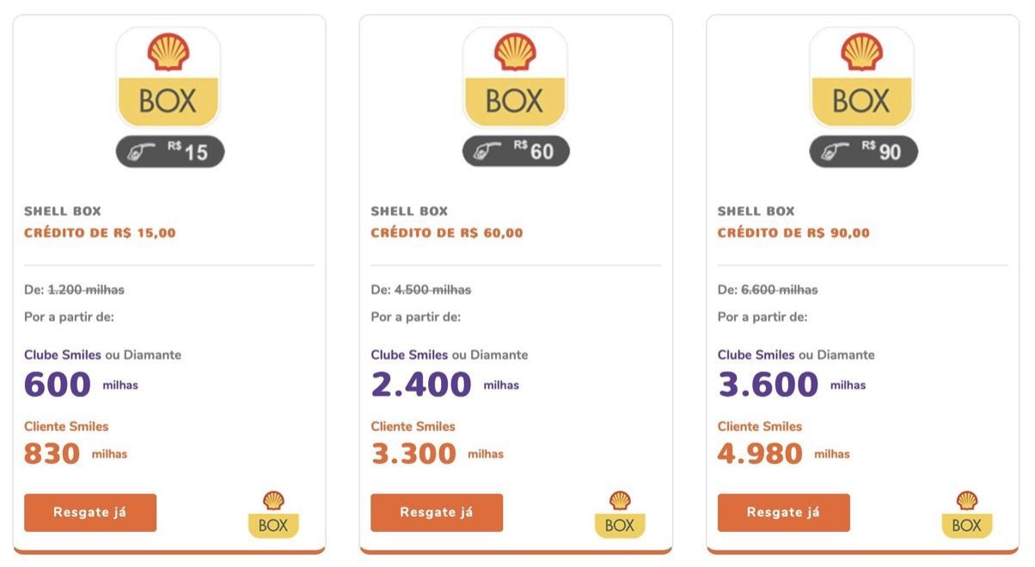The height and width of the screenshot is (567, 1035).
Task: Click the 3.300 milhas Cliente Smiles price
Action: [438, 454]
